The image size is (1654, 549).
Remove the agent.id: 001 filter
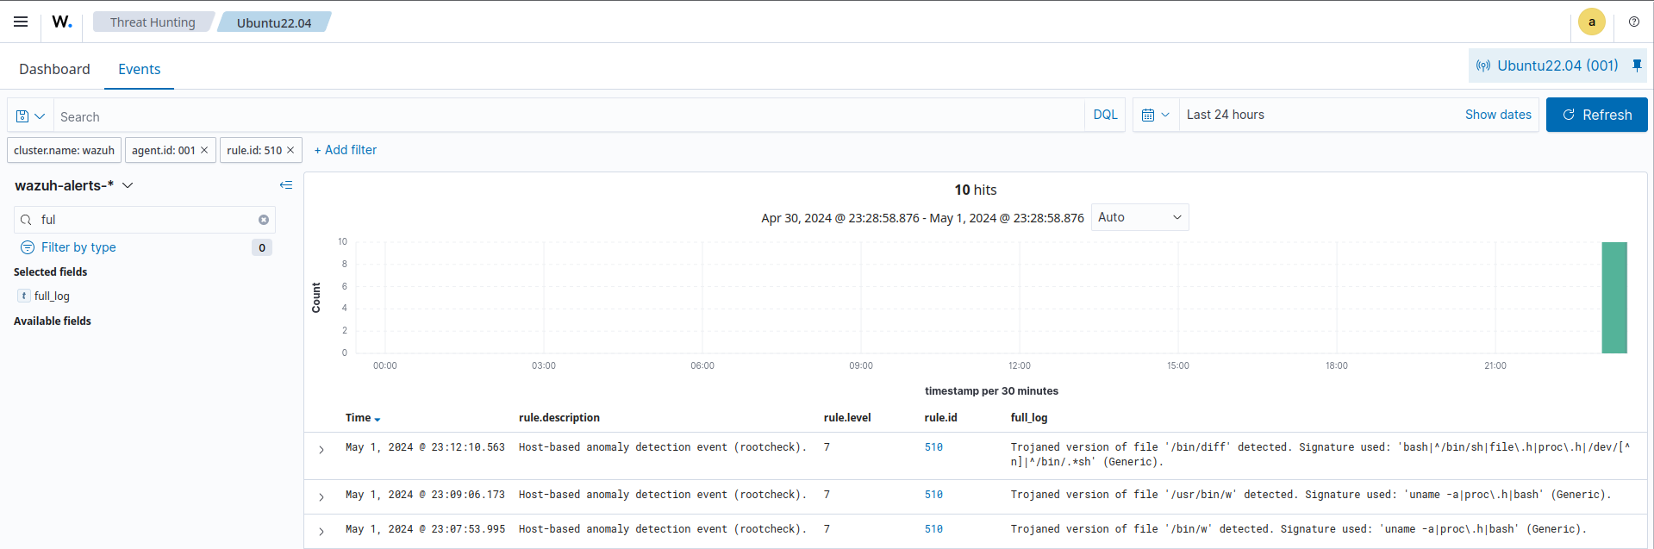click(204, 150)
